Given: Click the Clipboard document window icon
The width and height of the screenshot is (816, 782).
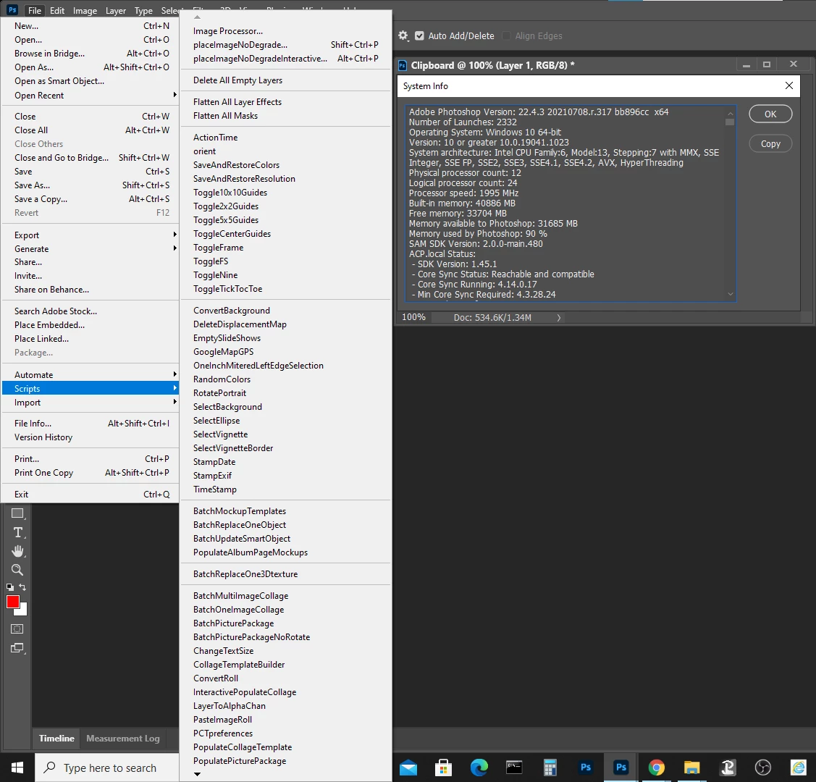Looking at the screenshot, I should coord(403,66).
